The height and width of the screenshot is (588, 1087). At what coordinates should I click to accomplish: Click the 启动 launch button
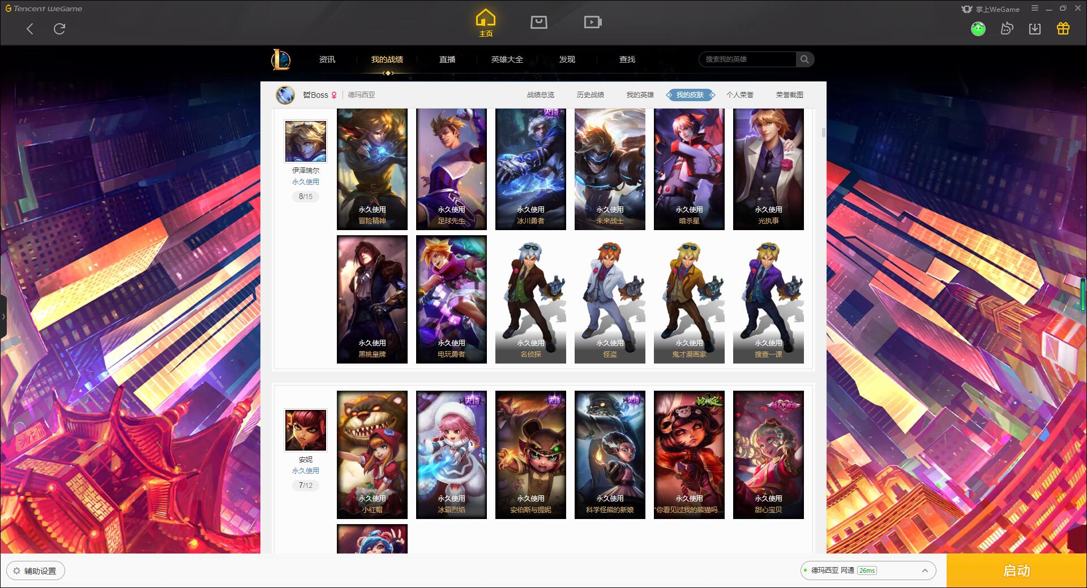1016,570
